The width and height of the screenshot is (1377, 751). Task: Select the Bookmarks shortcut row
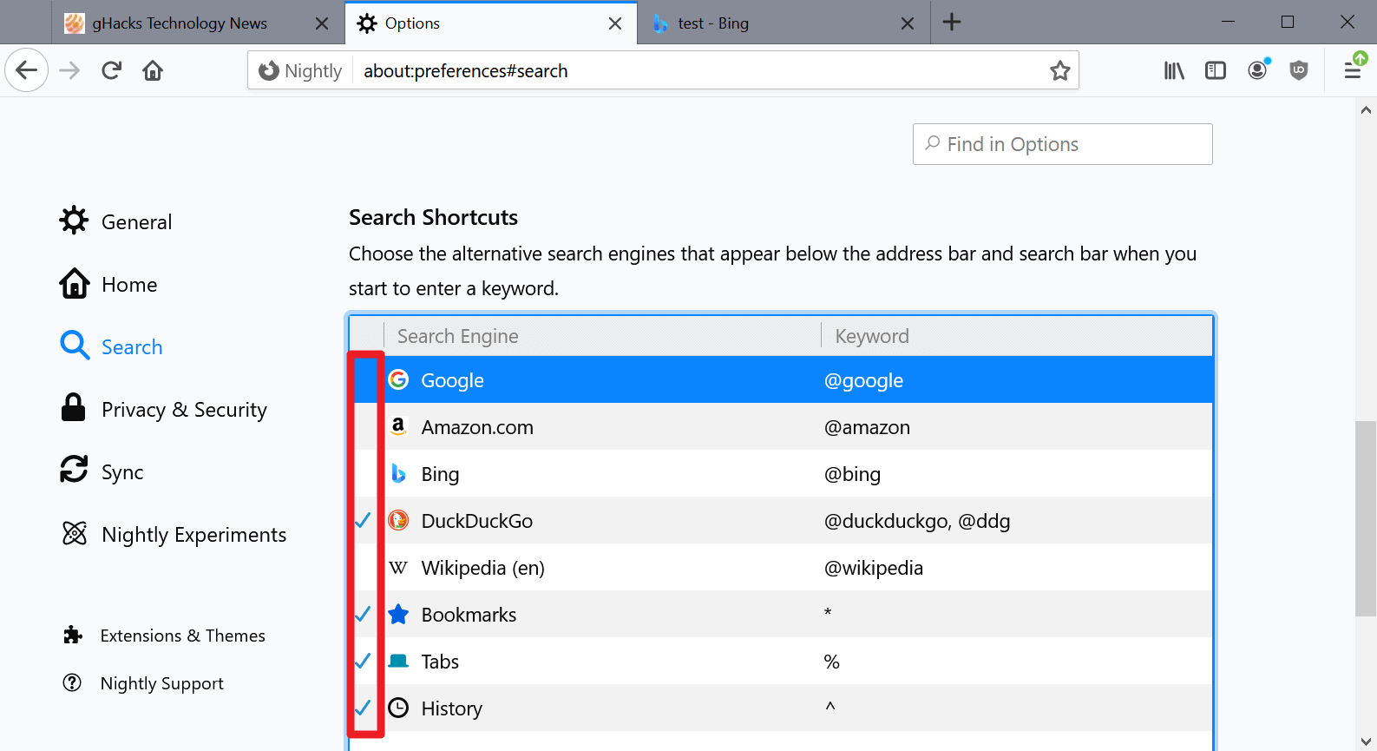point(781,614)
